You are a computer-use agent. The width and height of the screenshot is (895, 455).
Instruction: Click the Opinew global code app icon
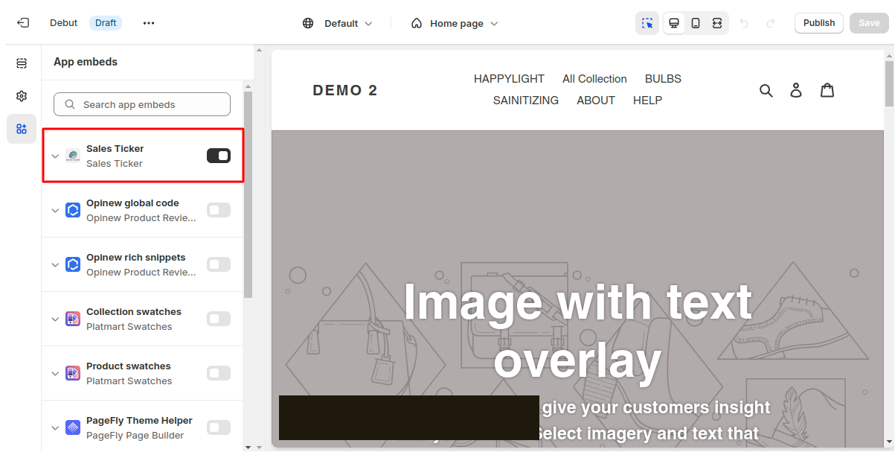73,210
